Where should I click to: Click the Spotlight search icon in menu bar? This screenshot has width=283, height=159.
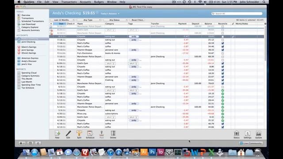pos(264,2)
